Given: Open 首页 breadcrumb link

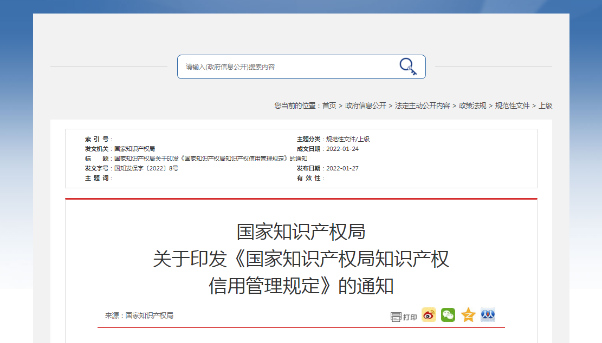Looking at the screenshot, I should coord(329,105).
